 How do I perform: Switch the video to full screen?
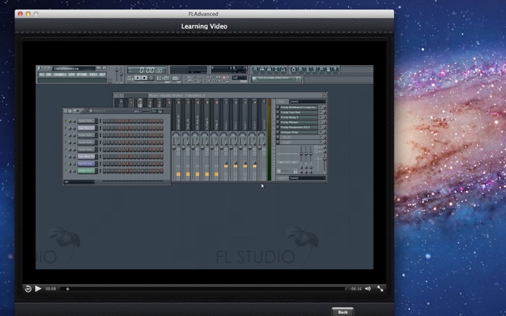click(381, 289)
